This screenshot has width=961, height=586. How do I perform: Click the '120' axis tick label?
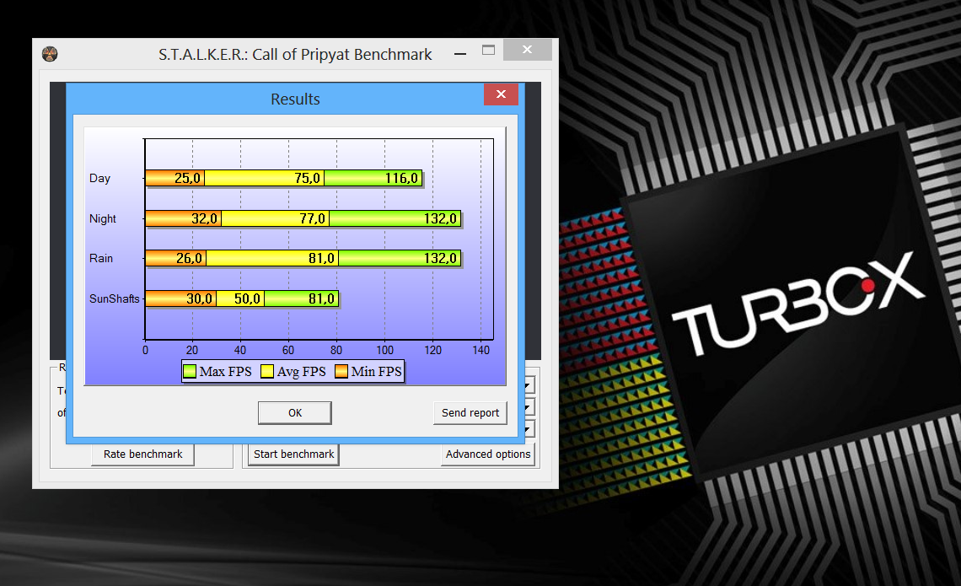pos(432,350)
